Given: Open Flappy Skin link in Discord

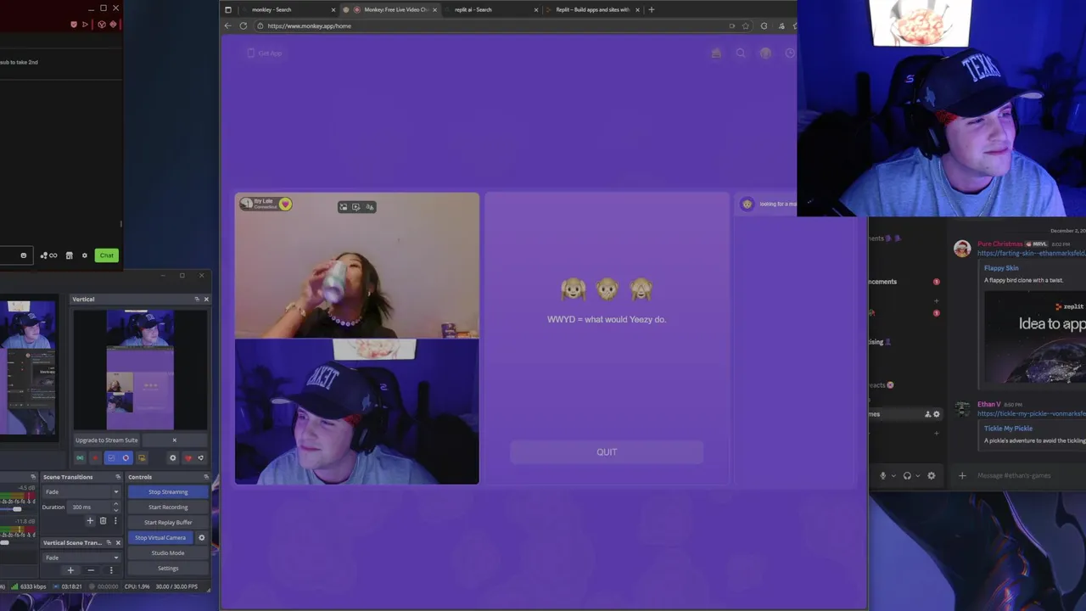Looking at the screenshot, I should click(1001, 267).
